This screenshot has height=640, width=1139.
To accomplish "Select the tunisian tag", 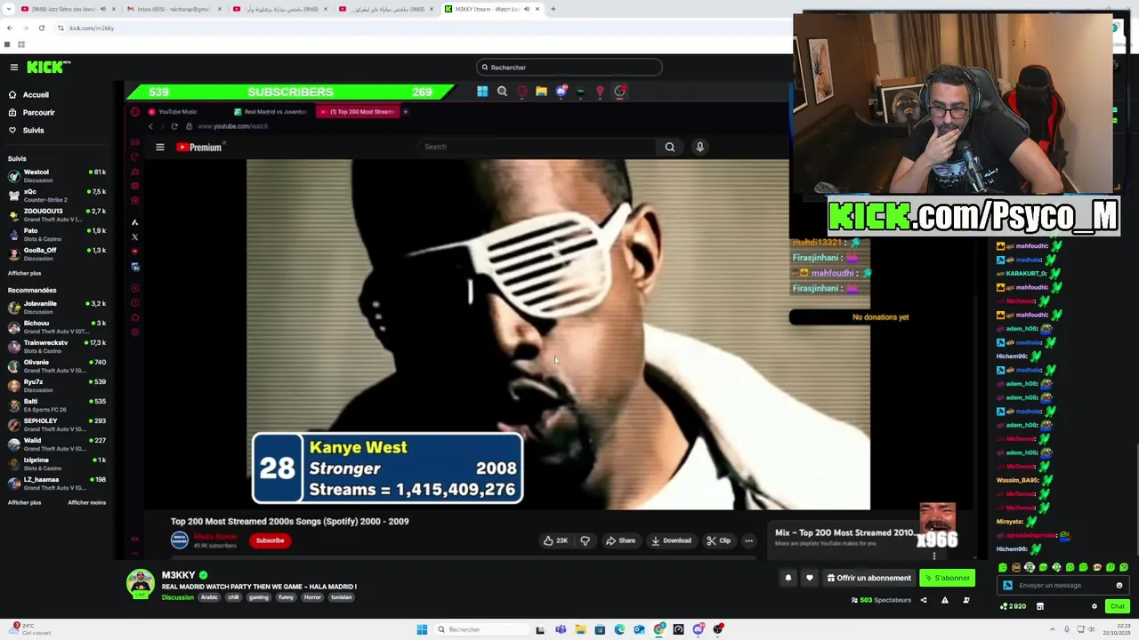I will click(x=342, y=597).
